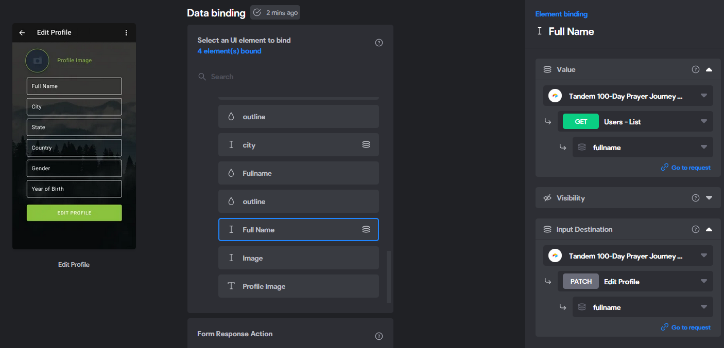Viewport: 724px width, 348px height.
Task: Open the PATCH Edit Profile dropdown
Action: tap(635, 282)
